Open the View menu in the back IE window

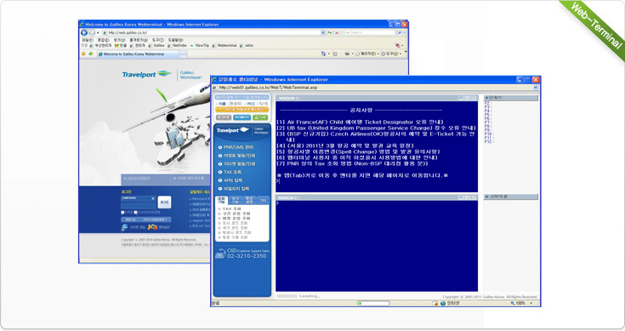tap(120, 40)
